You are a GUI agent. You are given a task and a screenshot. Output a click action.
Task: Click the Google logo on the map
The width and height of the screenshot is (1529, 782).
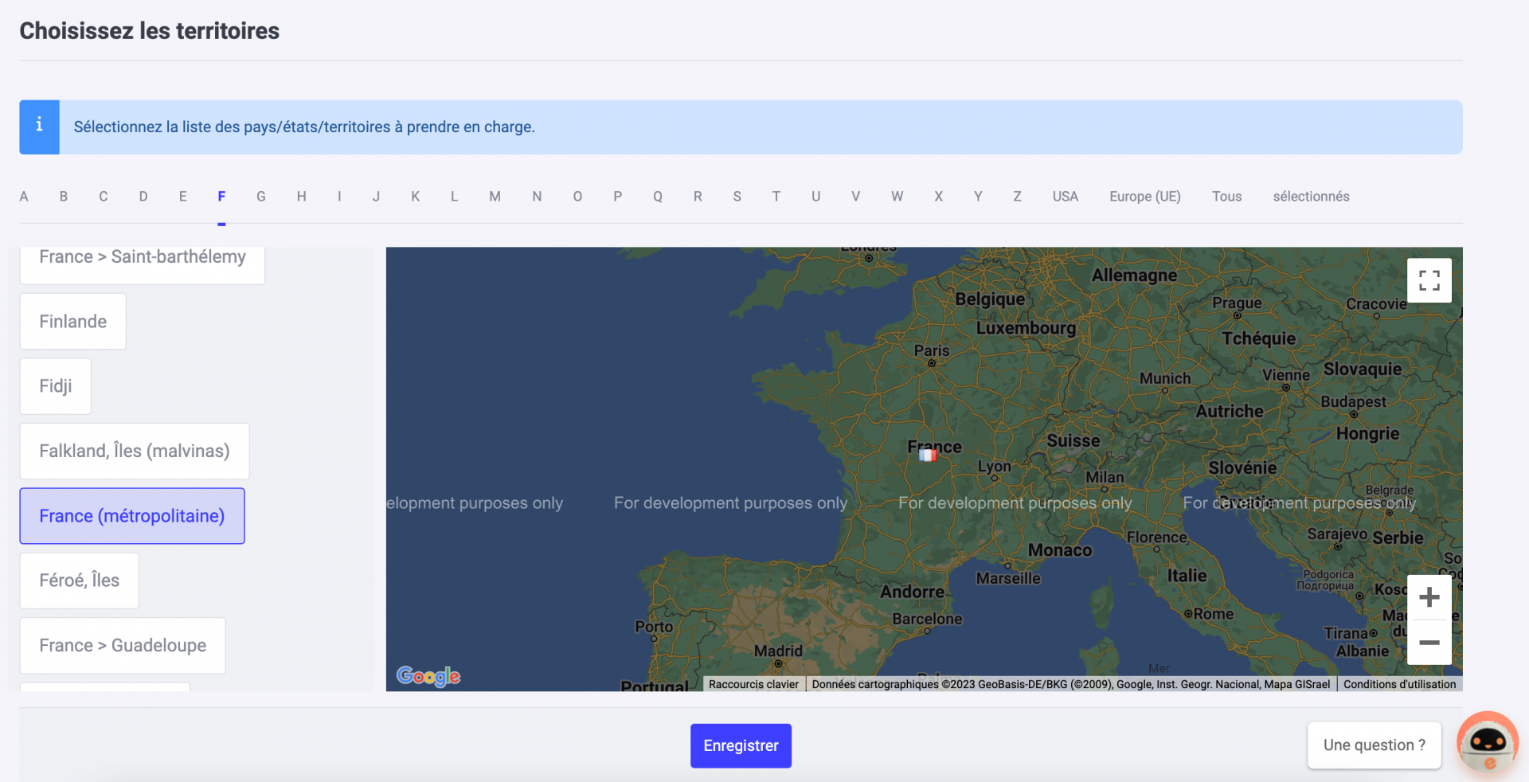point(428,676)
